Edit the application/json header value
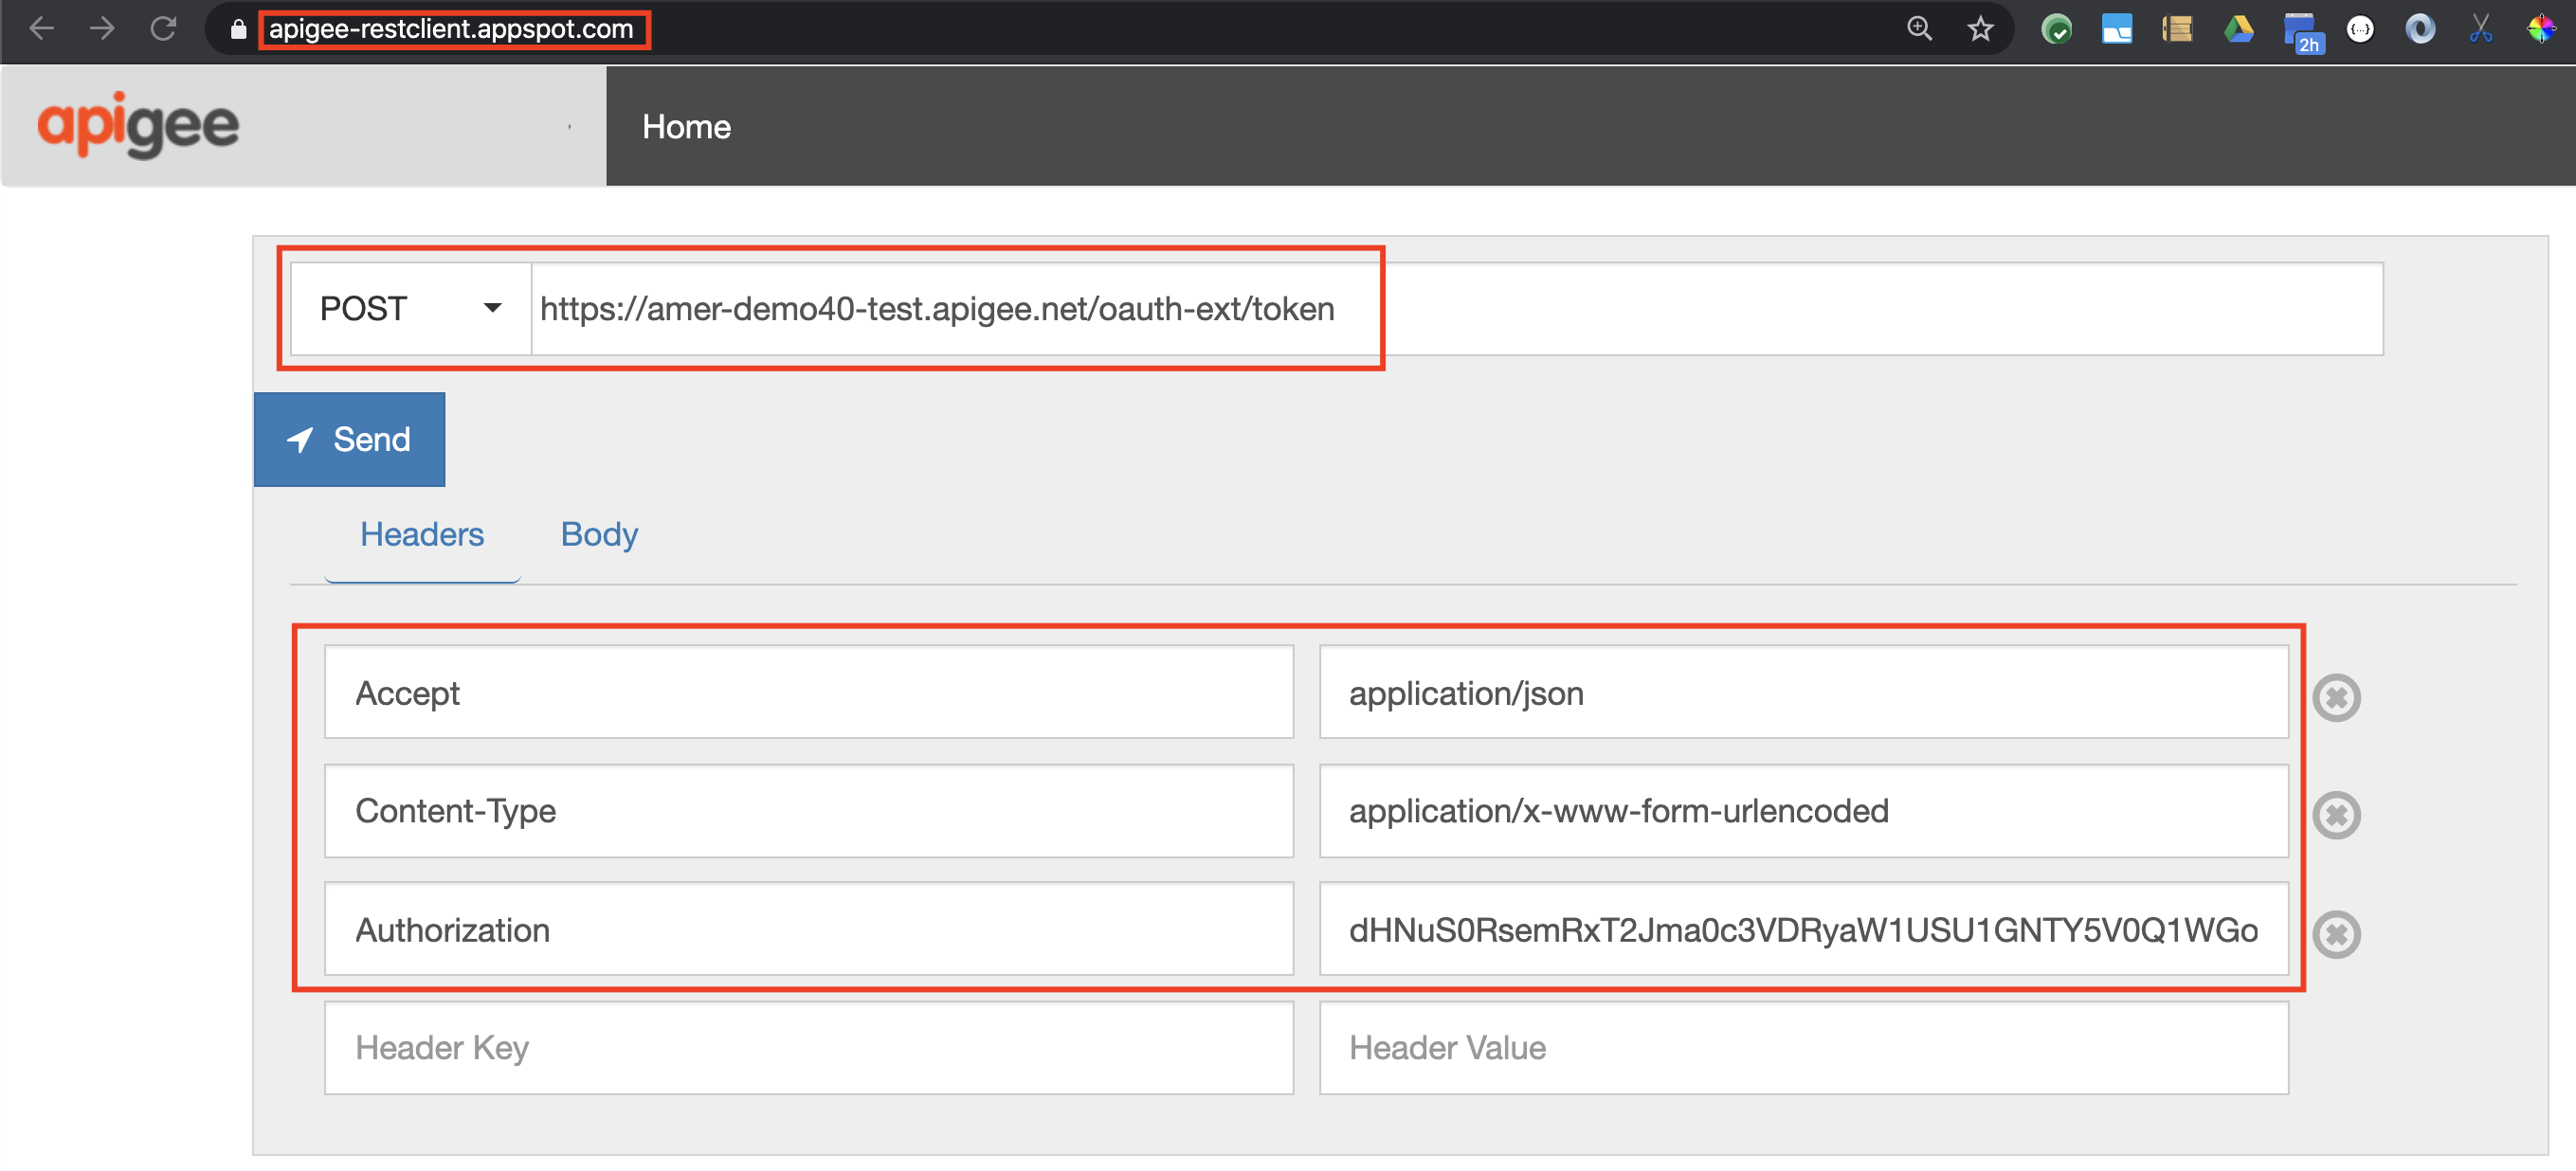Image resolution: width=2576 pixels, height=1171 pixels. click(x=1803, y=692)
